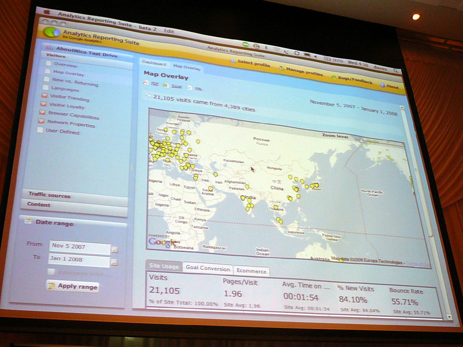The image size is (463, 347).
Task: Click the map marker over Saudi Arabia
Action: click(210, 189)
